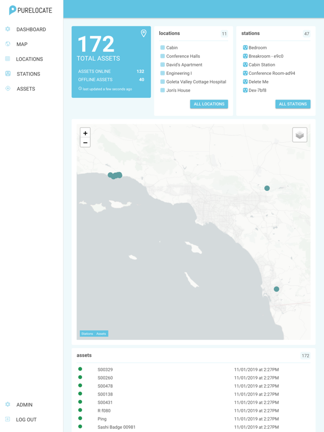
Task: Select Log Out in sidebar
Action: (x=26, y=420)
